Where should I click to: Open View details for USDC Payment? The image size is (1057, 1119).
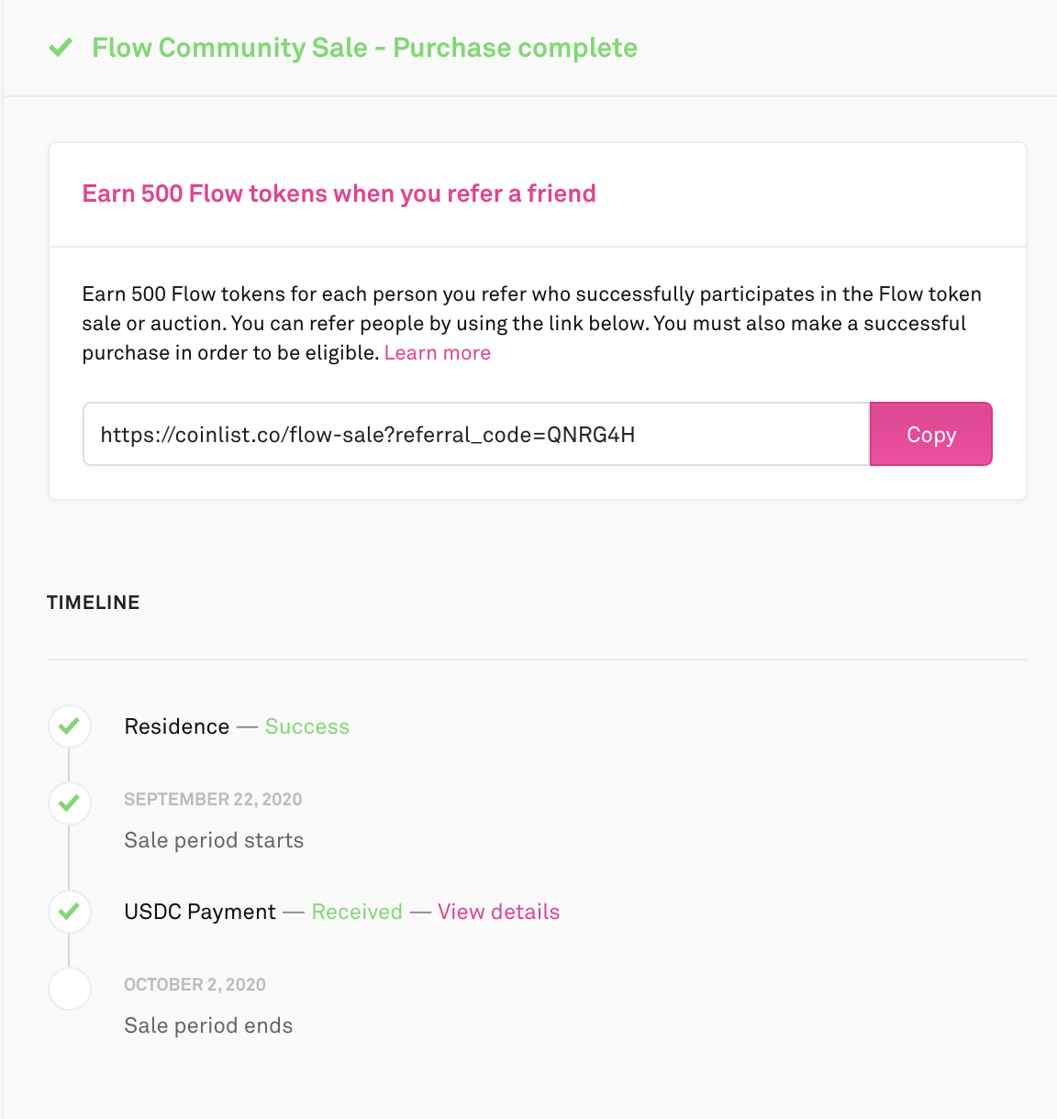(498, 912)
